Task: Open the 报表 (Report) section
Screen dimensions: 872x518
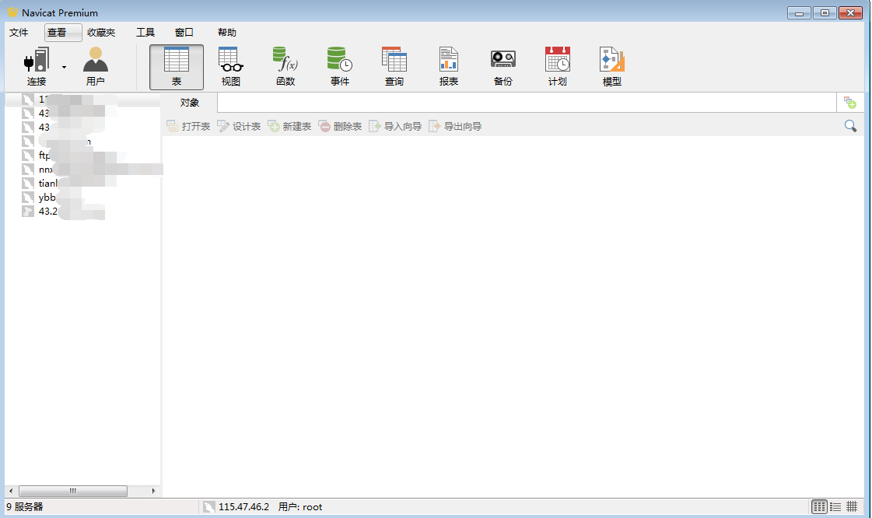Action: click(x=449, y=67)
